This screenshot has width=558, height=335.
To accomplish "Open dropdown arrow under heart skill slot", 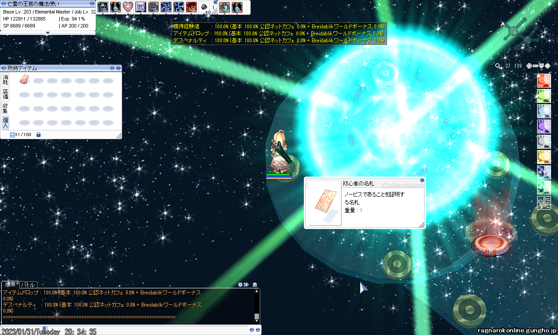I will tap(128, 14).
